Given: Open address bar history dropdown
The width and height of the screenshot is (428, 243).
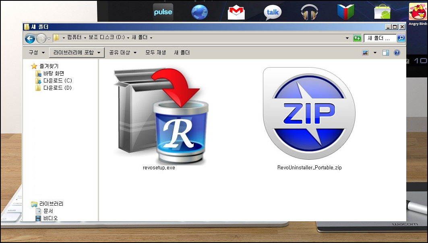Looking at the screenshot, I should (347, 38).
